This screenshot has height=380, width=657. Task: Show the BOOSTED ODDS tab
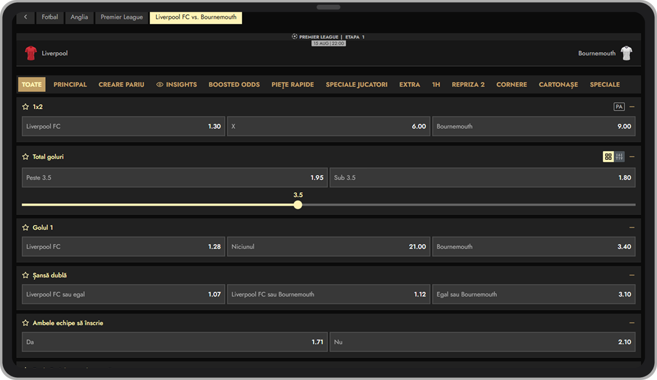pyautogui.click(x=234, y=84)
